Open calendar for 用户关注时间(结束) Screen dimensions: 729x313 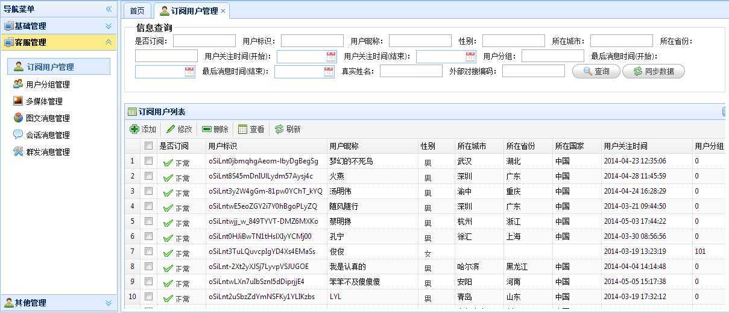click(470, 57)
